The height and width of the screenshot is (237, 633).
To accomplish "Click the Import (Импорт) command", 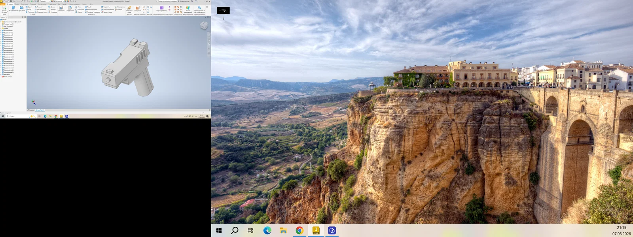I will click(52, 9).
